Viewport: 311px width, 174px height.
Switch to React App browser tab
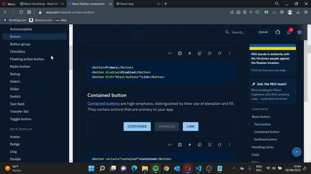tap(138, 4)
